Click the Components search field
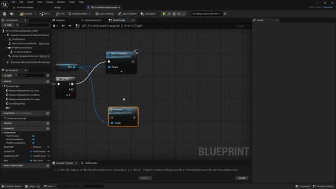This screenshot has height=189, width=336. click(x=33, y=25)
